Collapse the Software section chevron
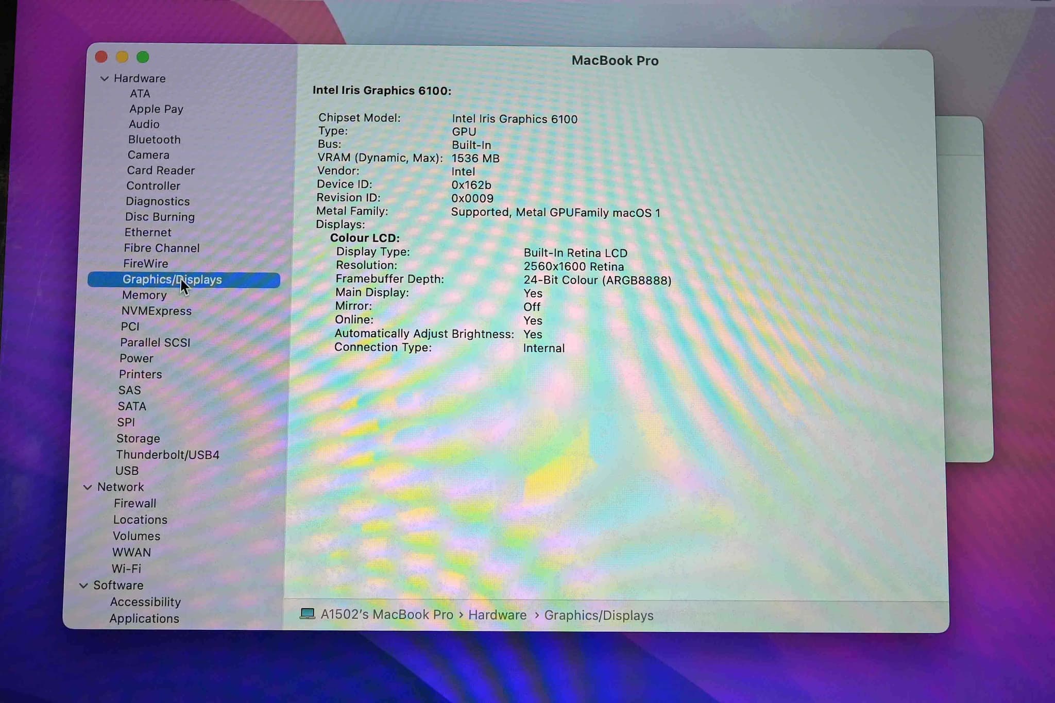Viewport: 1055px width, 703px height. click(83, 586)
